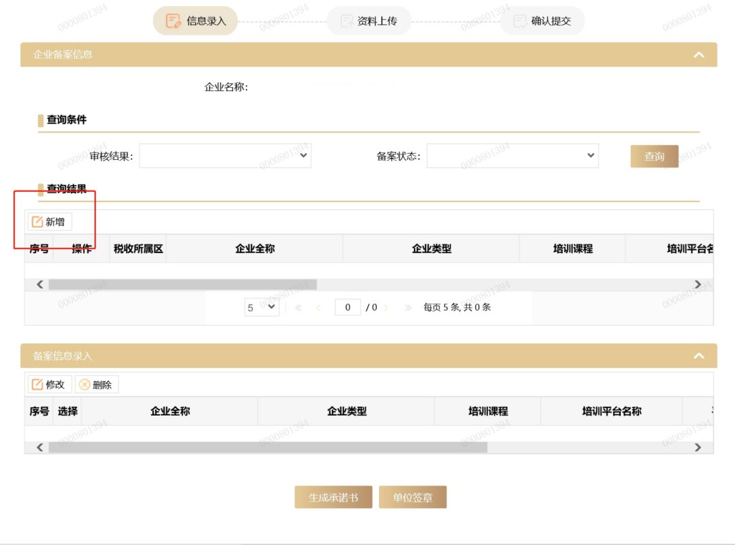Open the 备案状态 dropdown
Image resolution: width=735 pixels, height=545 pixels.
click(512, 156)
